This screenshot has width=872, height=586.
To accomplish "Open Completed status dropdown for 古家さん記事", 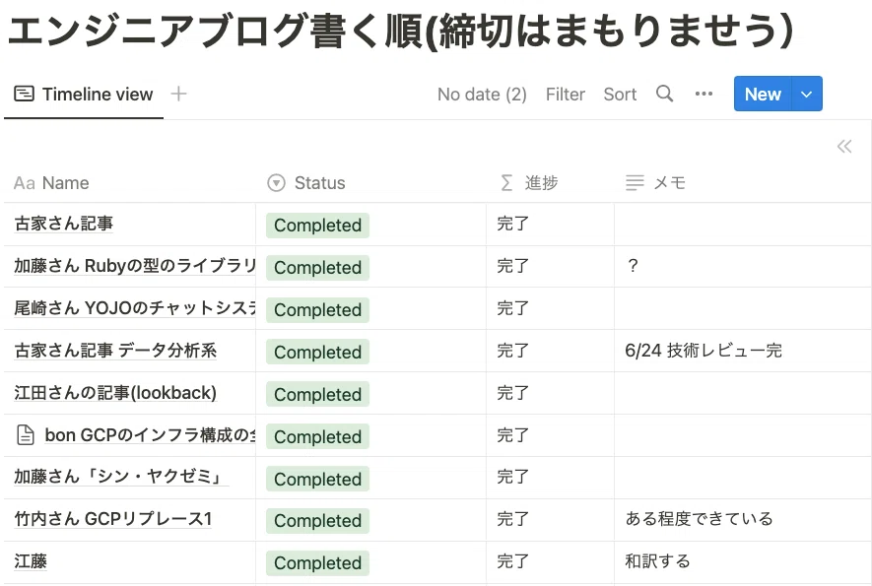I will coord(317,226).
